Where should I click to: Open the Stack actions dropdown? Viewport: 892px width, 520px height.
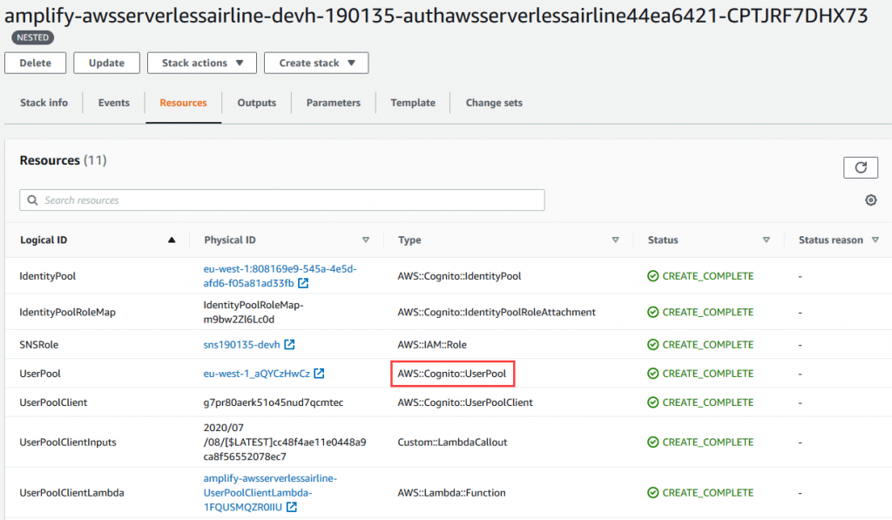point(201,63)
